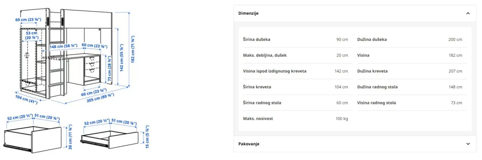Screen dimensions: 482x160
Task: Click the Dimenzije section header
Action: pyautogui.click(x=355, y=13)
